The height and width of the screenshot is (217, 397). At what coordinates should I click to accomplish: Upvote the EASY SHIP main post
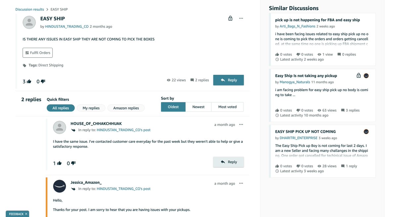(29, 81)
